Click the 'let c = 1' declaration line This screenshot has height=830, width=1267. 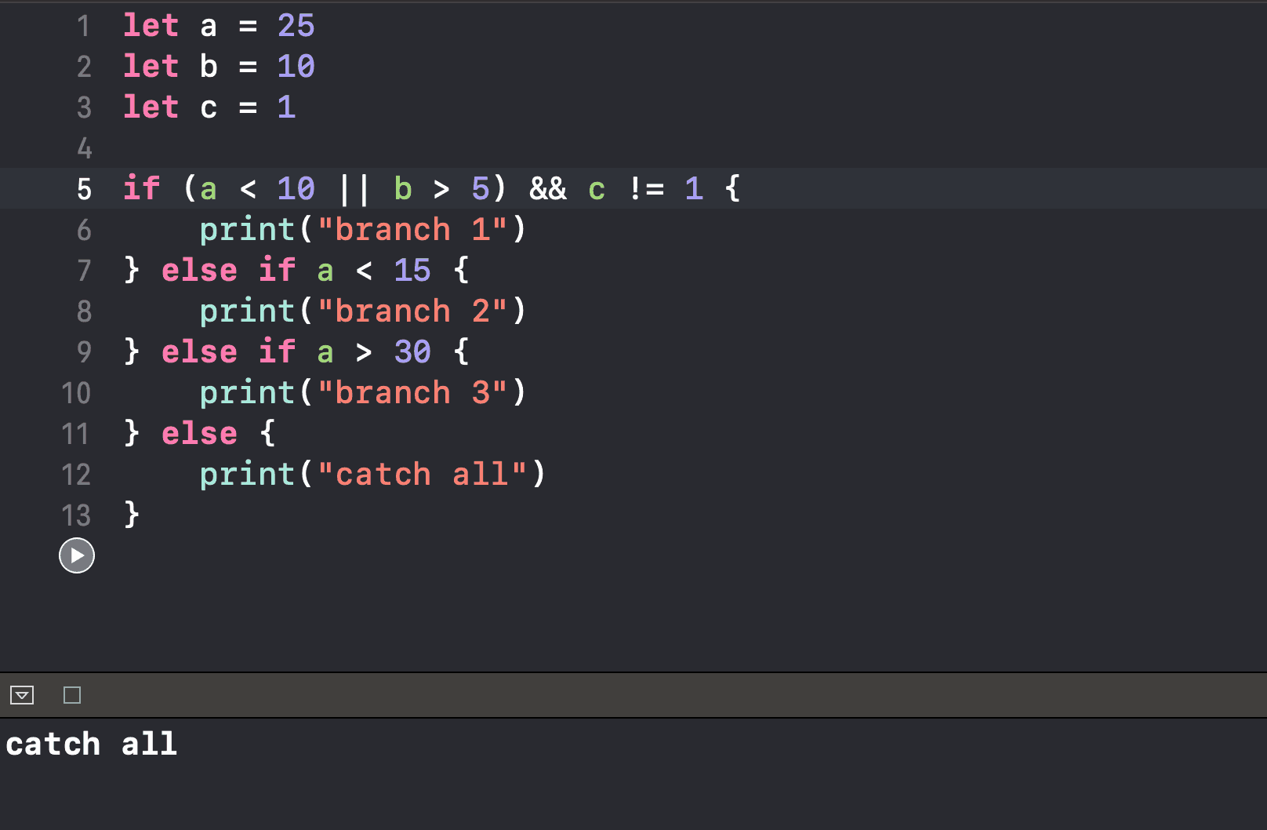(209, 107)
